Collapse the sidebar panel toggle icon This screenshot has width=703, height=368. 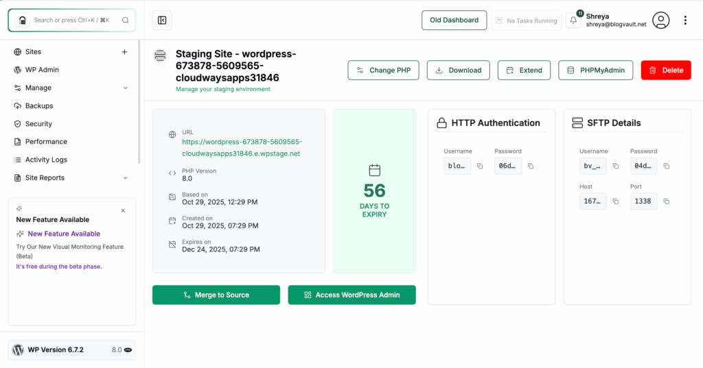(x=162, y=20)
